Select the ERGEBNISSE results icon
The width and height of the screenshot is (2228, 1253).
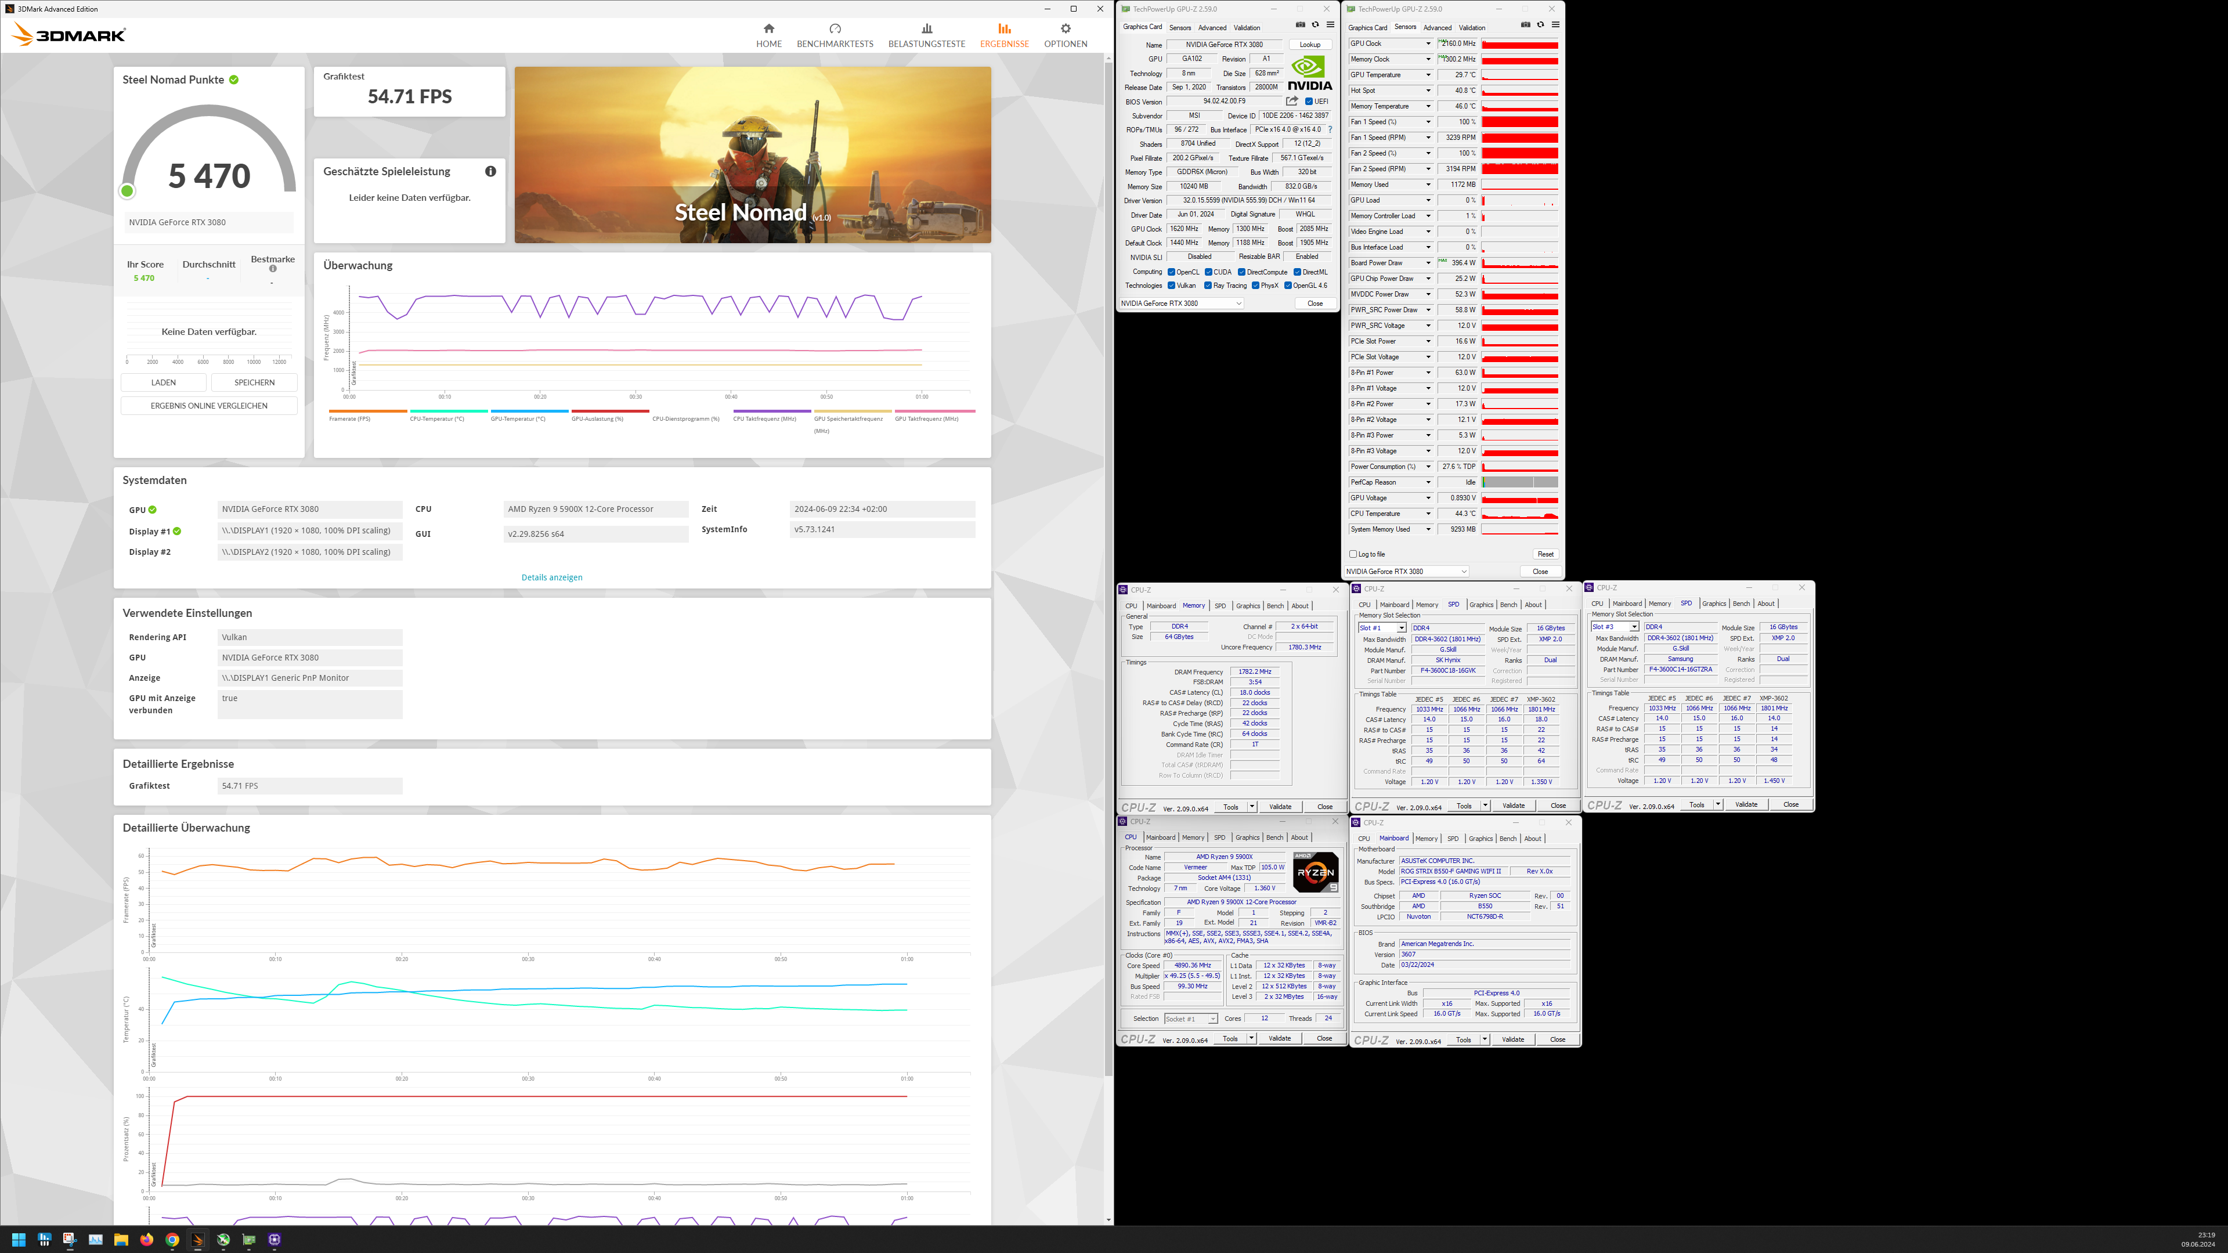(1004, 28)
